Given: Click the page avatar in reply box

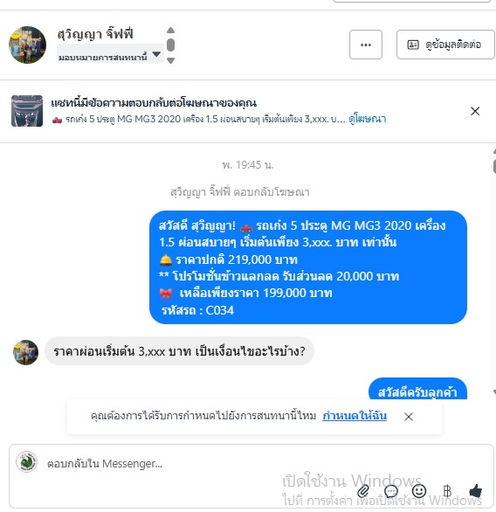Looking at the screenshot, I should tap(27, 461).
